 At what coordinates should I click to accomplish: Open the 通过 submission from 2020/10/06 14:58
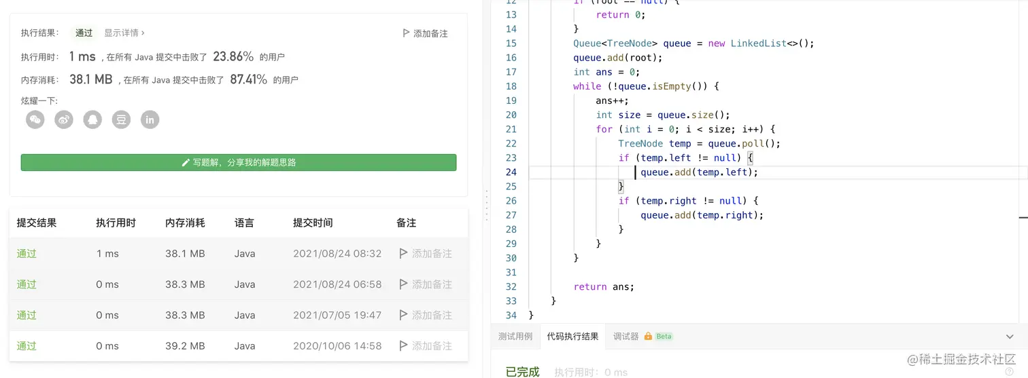pos(27,345)
